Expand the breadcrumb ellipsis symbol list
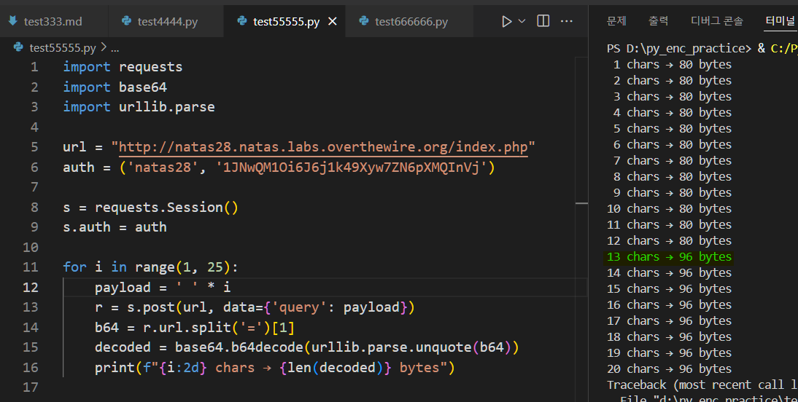Image resolution: width=798 pixels, height=402 pixels. pyautogui.click(x=115, y=47)
